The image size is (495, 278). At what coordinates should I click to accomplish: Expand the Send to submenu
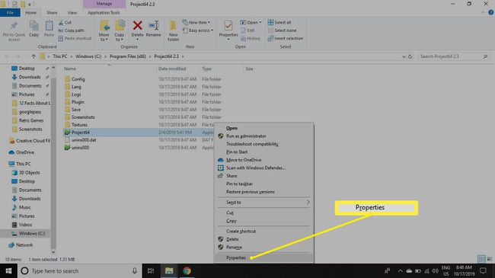point(264,202)
